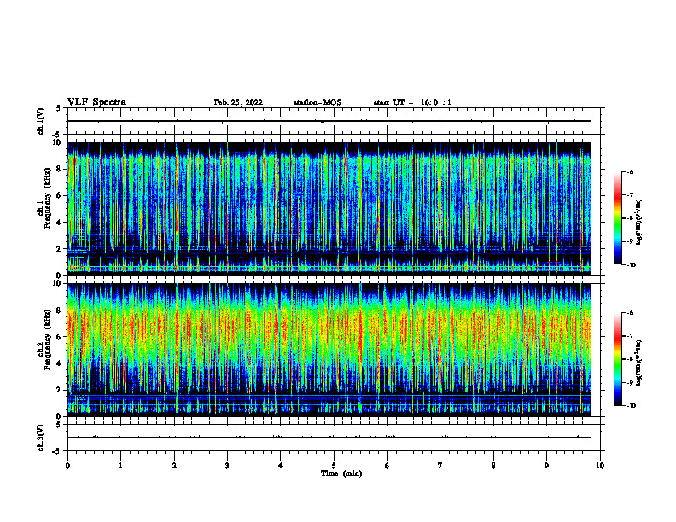Click the time axis tick label "10"

coord(600,466)
